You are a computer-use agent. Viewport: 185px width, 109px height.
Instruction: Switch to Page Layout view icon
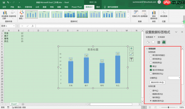[150, 107]
